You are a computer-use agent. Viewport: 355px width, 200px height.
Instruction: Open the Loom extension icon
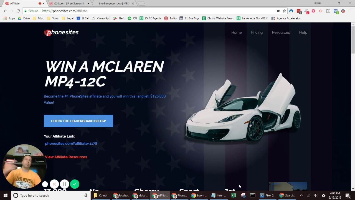(343, 11)
